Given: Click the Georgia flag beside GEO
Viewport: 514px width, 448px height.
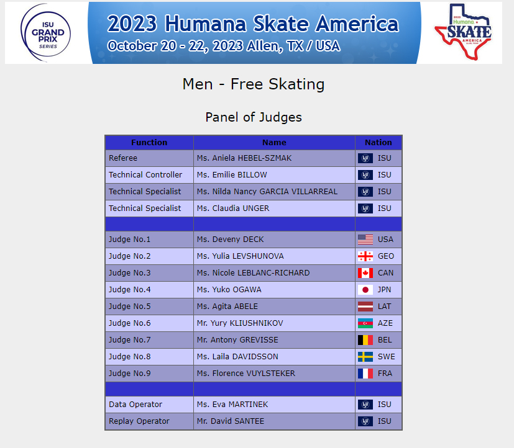Looking at the screenshot, I should (x=365, y=256).
